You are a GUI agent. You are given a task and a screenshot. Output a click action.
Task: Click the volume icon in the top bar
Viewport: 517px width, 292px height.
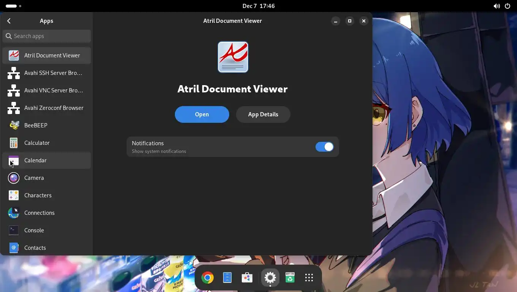click(497, 6)
